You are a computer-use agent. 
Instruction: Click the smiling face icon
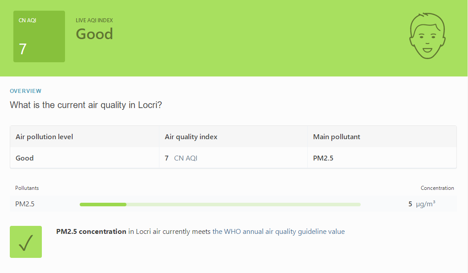coord(427,36)
